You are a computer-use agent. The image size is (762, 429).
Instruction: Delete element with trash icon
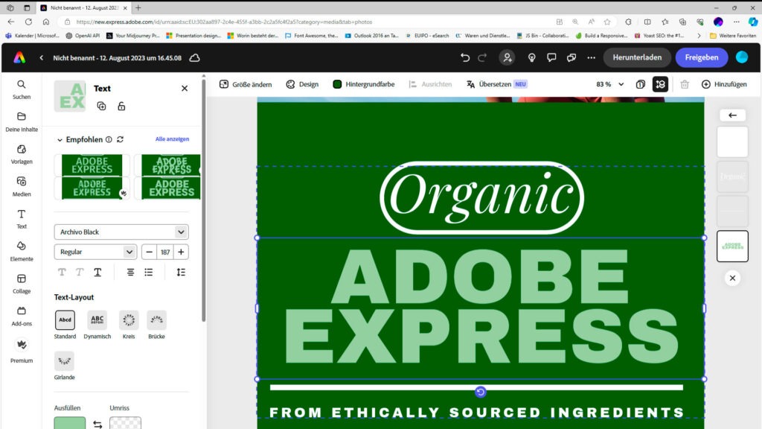tap(685, 84)
